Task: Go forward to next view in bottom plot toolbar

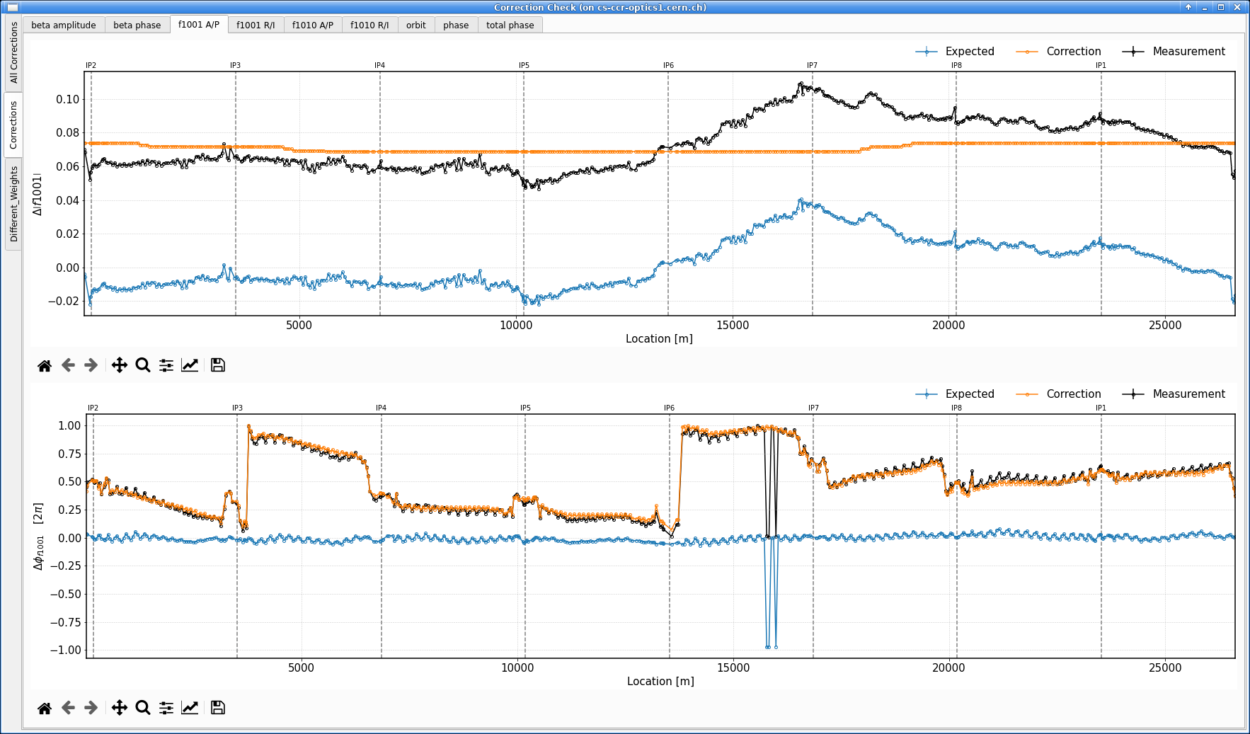Action: click(x=91, y=708)
